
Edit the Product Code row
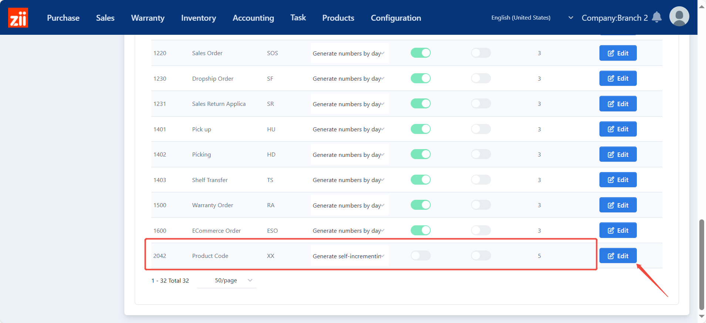618,256
